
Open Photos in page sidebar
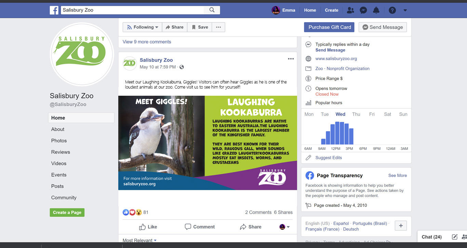(x=59, y=141)
